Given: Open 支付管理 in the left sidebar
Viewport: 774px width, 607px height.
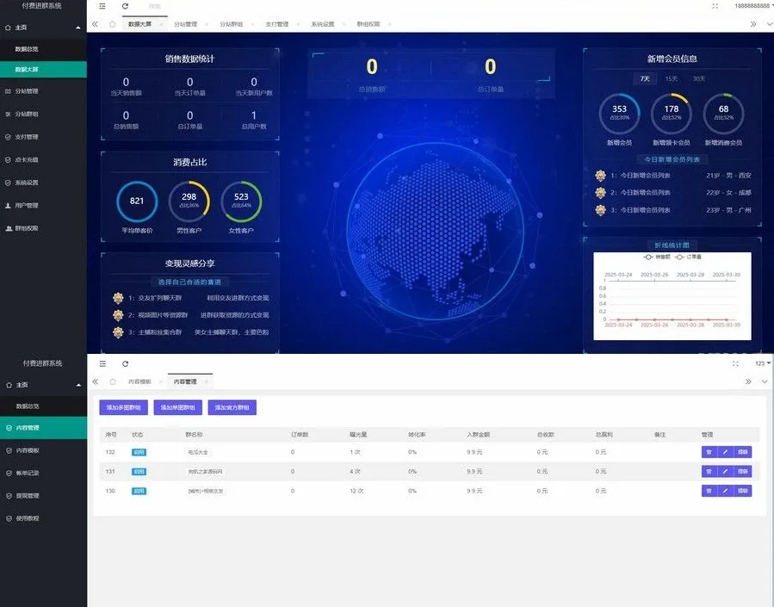Looking at the screenshot, I should point(26,136).
